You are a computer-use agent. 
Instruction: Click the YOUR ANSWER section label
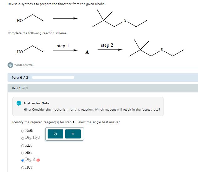point(24,65)
